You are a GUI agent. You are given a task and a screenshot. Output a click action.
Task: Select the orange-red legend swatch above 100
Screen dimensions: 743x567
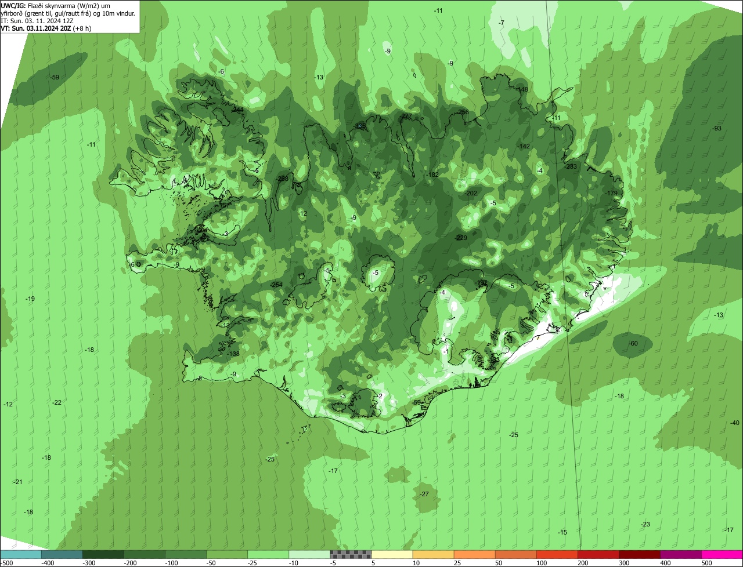click(x=556, y=554)
